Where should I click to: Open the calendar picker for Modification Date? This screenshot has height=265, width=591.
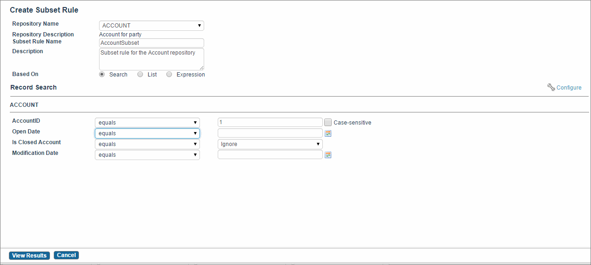pyautogui.click(x=328, y=155)
